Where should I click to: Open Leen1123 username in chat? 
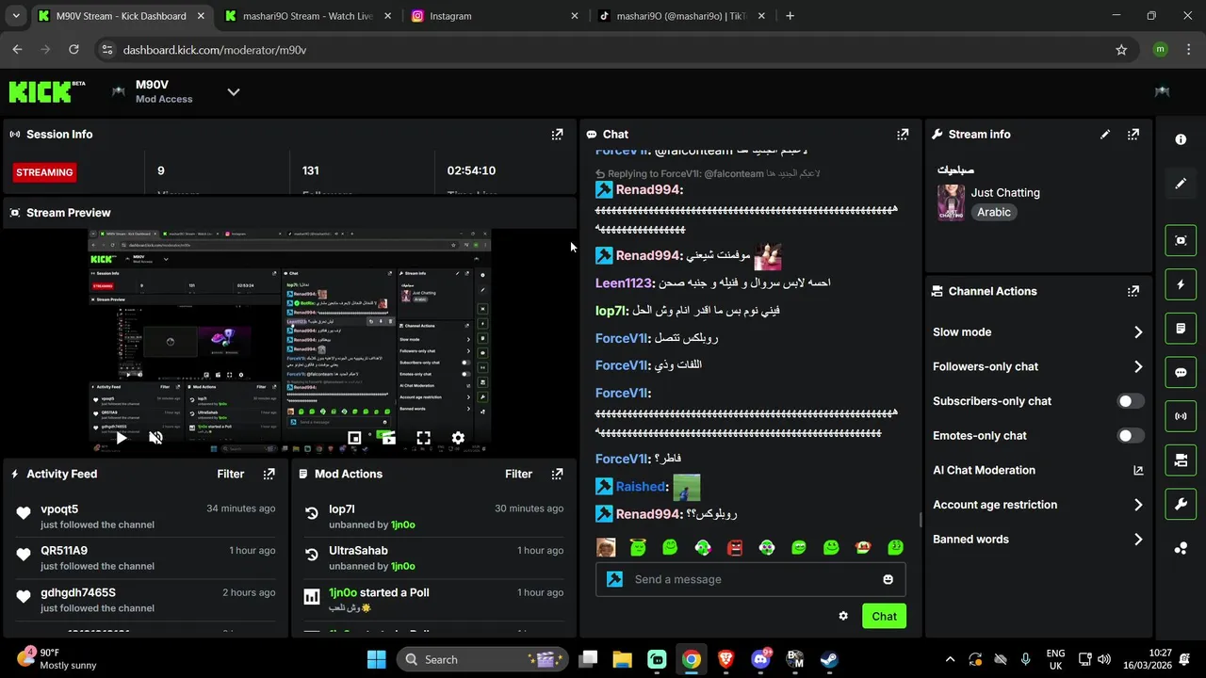coord(623,282)
